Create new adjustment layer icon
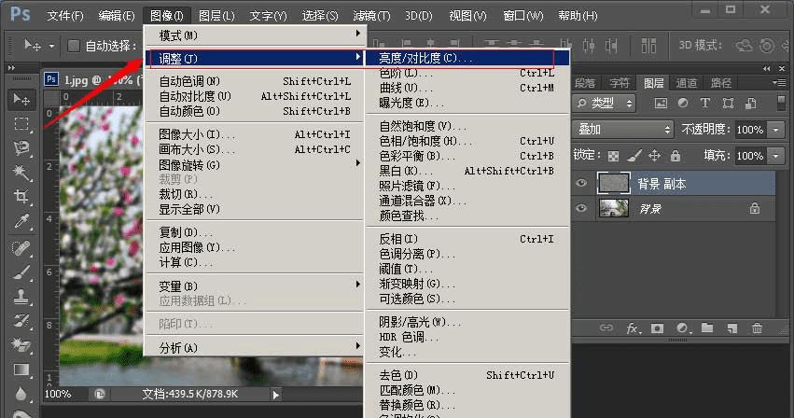794x418 pixels. tap(683, 328)
